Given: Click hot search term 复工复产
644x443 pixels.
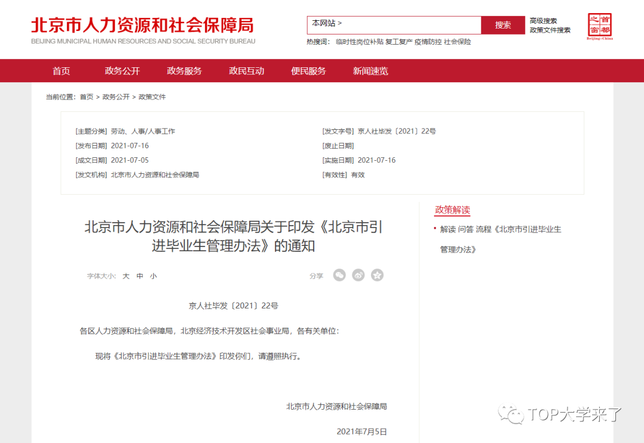Looking at the screenshot, I should [x=398, y=42].
